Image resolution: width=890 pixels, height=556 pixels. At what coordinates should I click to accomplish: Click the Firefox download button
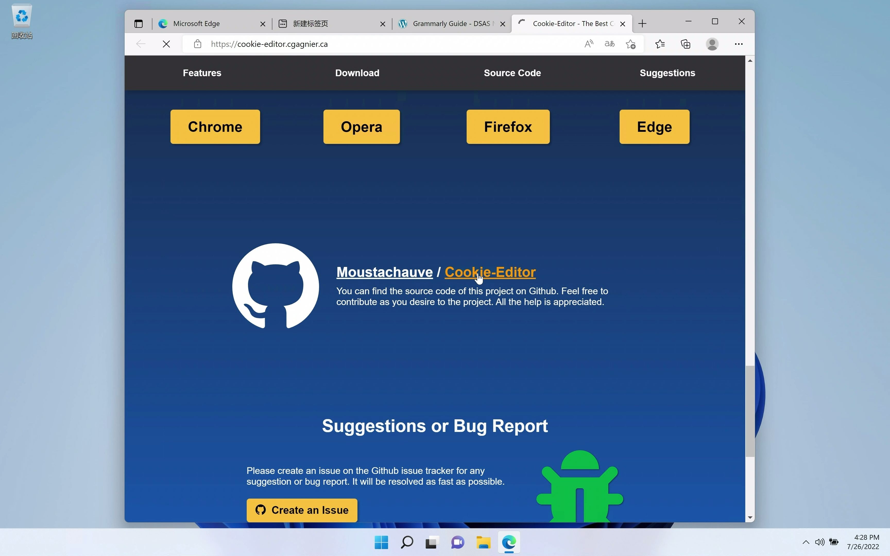(x=508, y=127)
